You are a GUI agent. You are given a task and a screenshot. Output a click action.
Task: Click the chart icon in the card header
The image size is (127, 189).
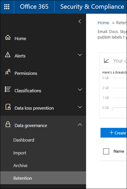coord(106,60)
